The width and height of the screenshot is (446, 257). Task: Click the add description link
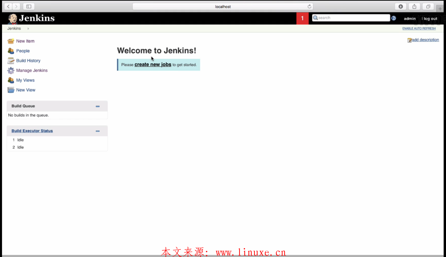pyautogui.click(x=426, y=40)
